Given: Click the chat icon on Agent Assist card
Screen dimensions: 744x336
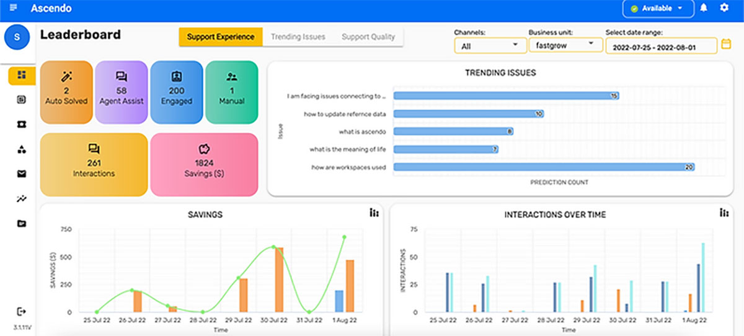Looking at the screenshot, I should 122,77.
